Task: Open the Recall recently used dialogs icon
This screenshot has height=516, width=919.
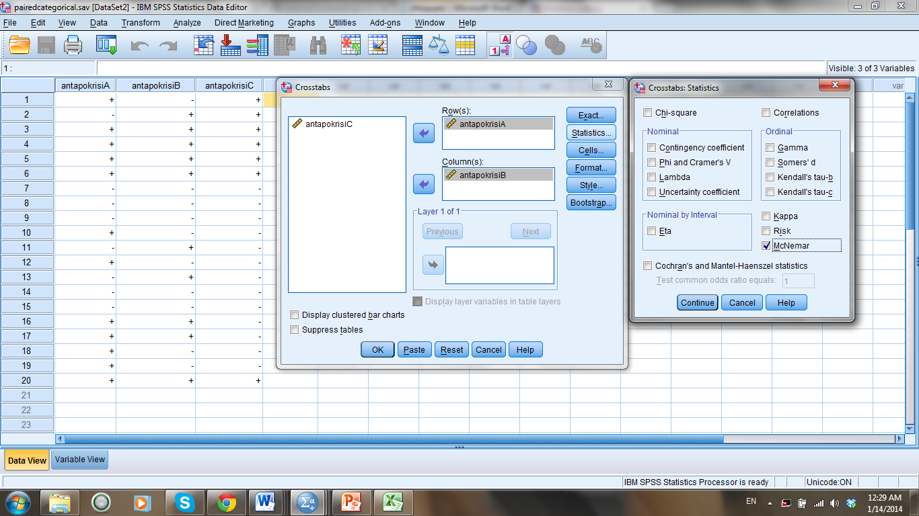Action: tap(106, 46)
